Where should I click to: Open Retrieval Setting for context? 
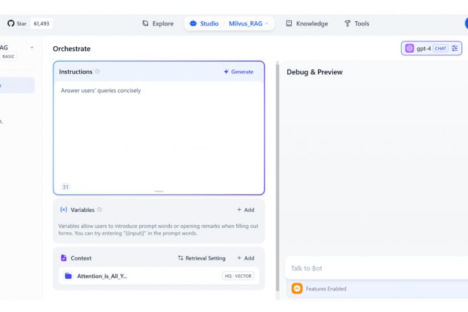[201, 258]
